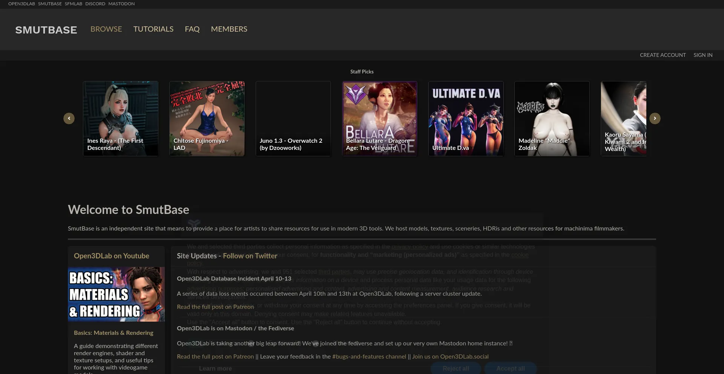Click "Open3DLab Database Incident April 10-13" heading
This screenshot has height=374, width=724.
234,278
